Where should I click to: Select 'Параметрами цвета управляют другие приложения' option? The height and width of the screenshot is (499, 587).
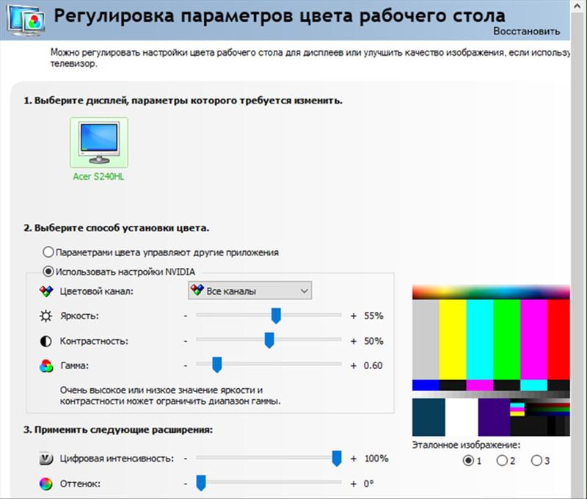pos(48,252)
